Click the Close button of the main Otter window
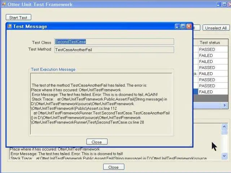Screen dimensions: 231x173 pos(113,167)
